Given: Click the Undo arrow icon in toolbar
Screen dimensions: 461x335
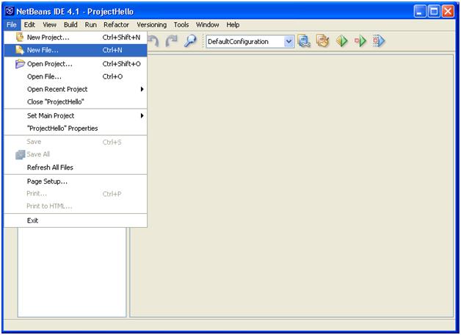Looking at the screenshot, I should click(153, 41).
